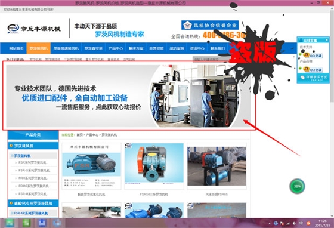Open FRMG系列罗茨鼓风机 in the sidebar
Image resolution: width=334 pixels, height=228 pixels.
pyautogui.click(x=35, y=186)
